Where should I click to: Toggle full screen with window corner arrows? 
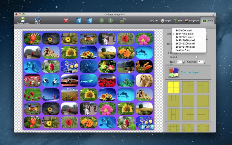(x=214, y=14)
